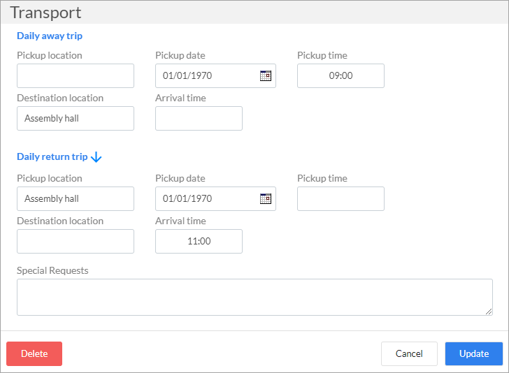Focus the Special Requests text area
509x373 pixels.
(x=254, y=297)
